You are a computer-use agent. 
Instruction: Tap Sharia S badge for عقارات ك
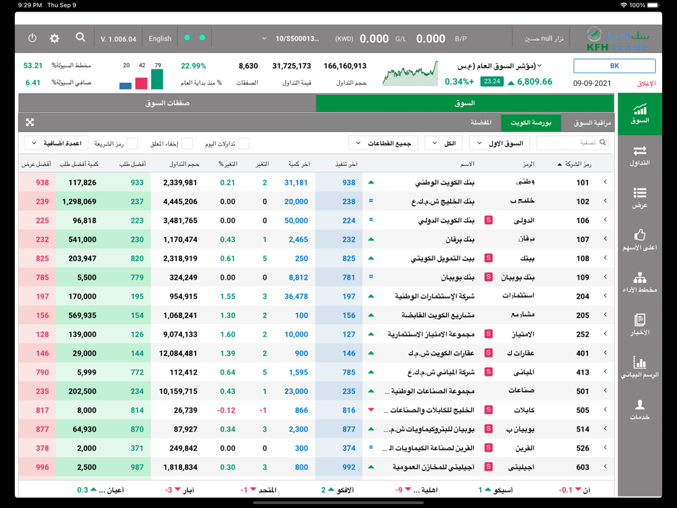pyautogui.click(x=488, y=353)
